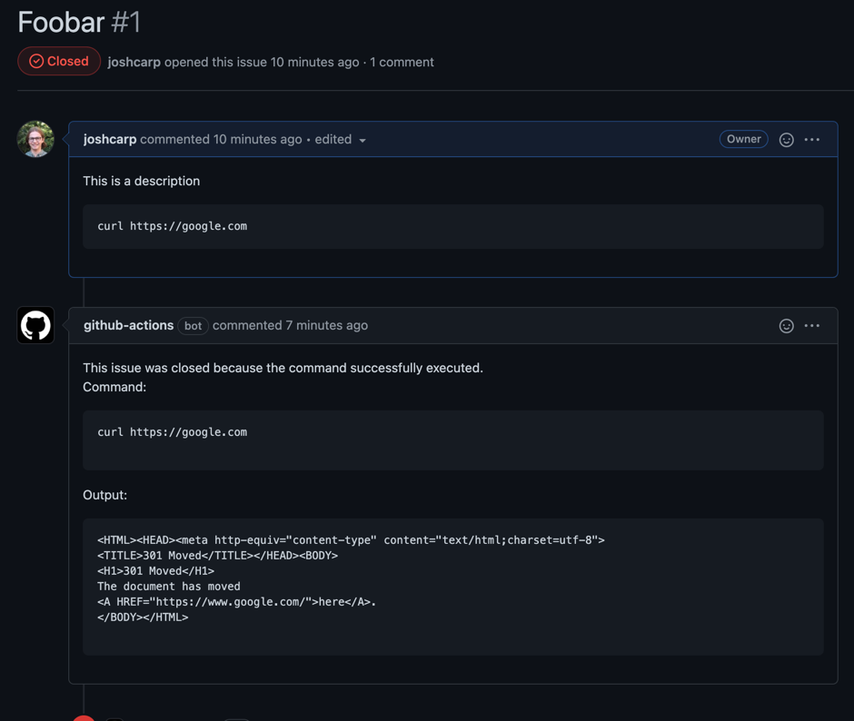854x721 pixels.
Task: Open three-dot options menu on joshcarp's comment
Action: (x=811, y=140)
